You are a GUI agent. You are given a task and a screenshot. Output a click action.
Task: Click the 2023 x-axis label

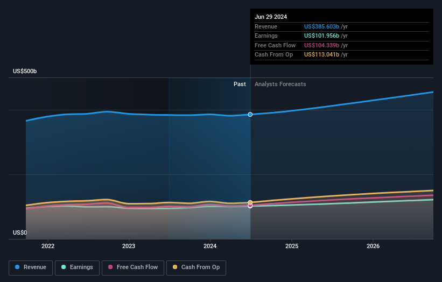129,246
